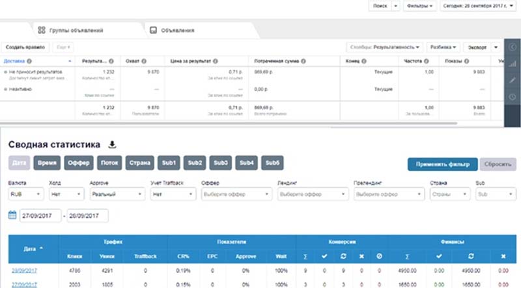Open the Валюта RUB dropdown

(25, 194)
